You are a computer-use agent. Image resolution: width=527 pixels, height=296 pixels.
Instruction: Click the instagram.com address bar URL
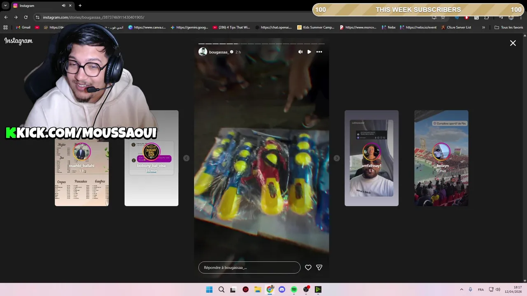93,17
